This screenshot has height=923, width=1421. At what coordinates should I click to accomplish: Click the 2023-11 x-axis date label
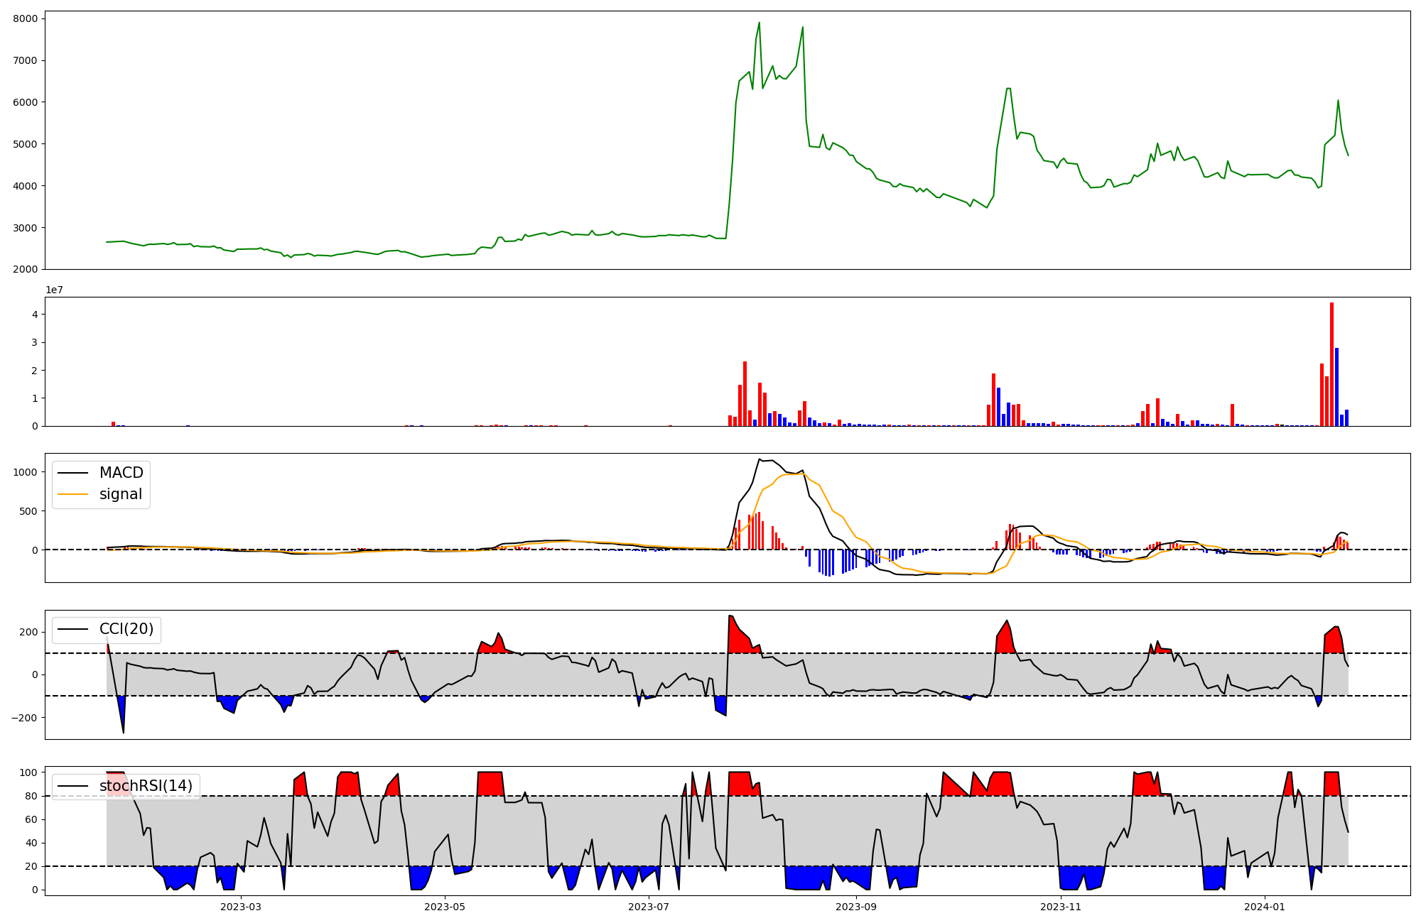click(x=1061, y=907)
